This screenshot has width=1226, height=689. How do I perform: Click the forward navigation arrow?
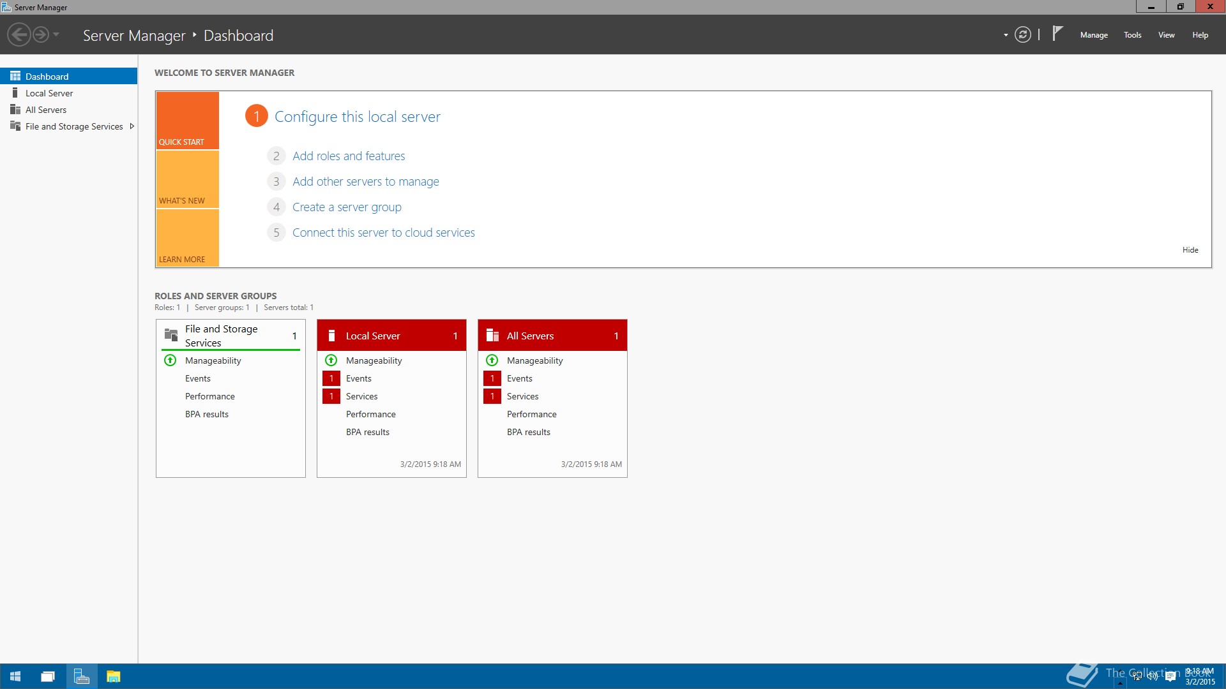coord(41,34)
